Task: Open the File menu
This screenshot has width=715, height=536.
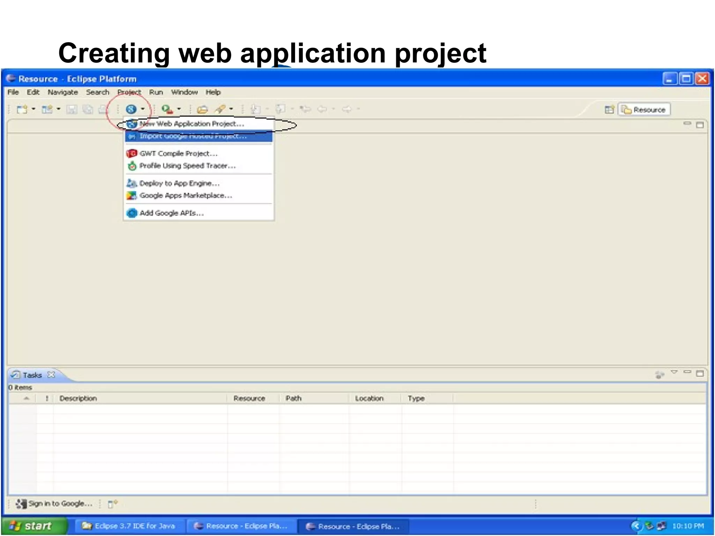Action: 13,92
